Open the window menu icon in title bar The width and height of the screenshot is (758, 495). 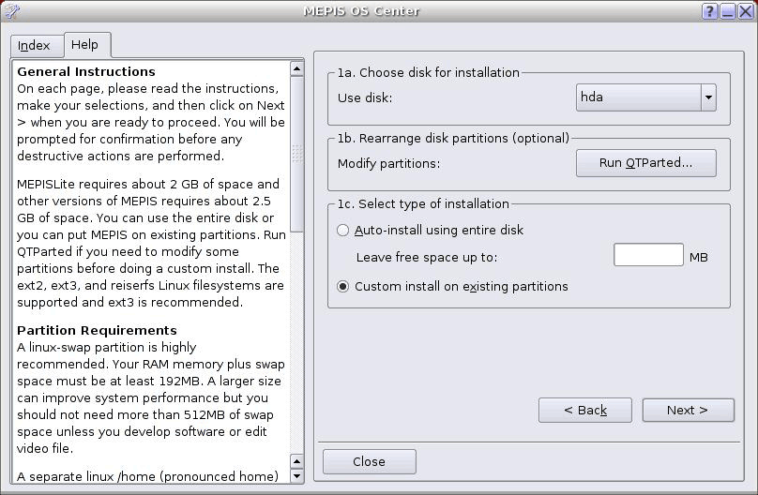pyautogui.click(x=11, y=10)
